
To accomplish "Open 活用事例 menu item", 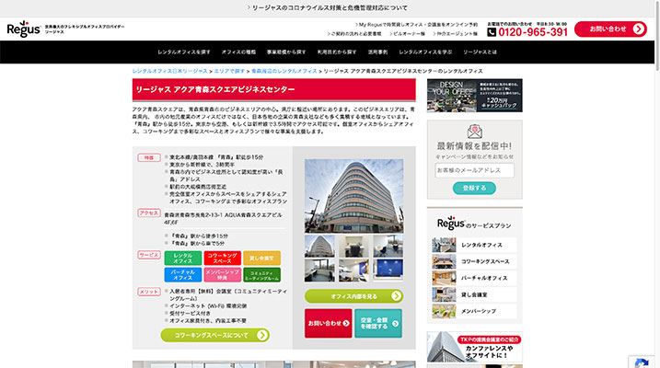I will click(x=377, y=52).
